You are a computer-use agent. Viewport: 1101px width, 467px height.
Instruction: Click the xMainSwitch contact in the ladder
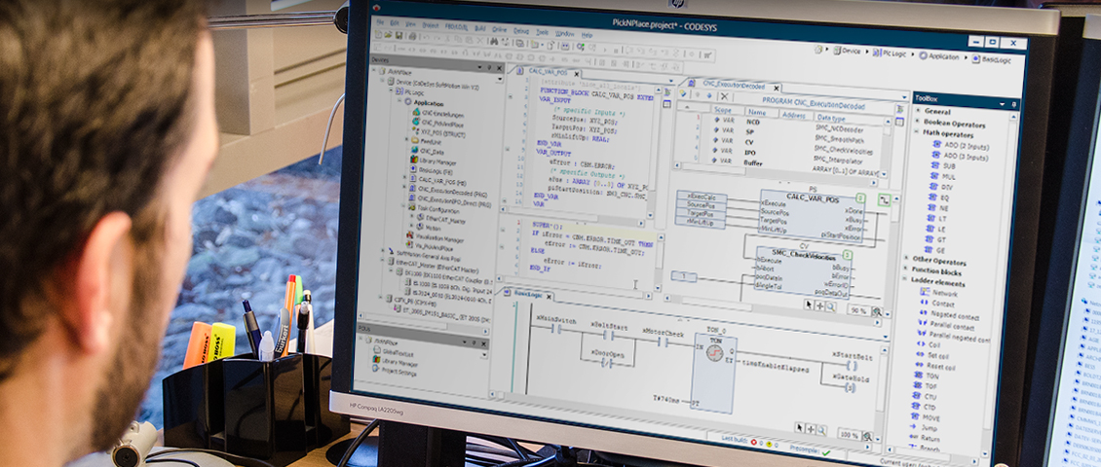pos(557,327)
